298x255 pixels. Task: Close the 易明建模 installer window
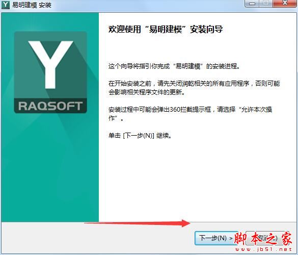coord(285,3)
